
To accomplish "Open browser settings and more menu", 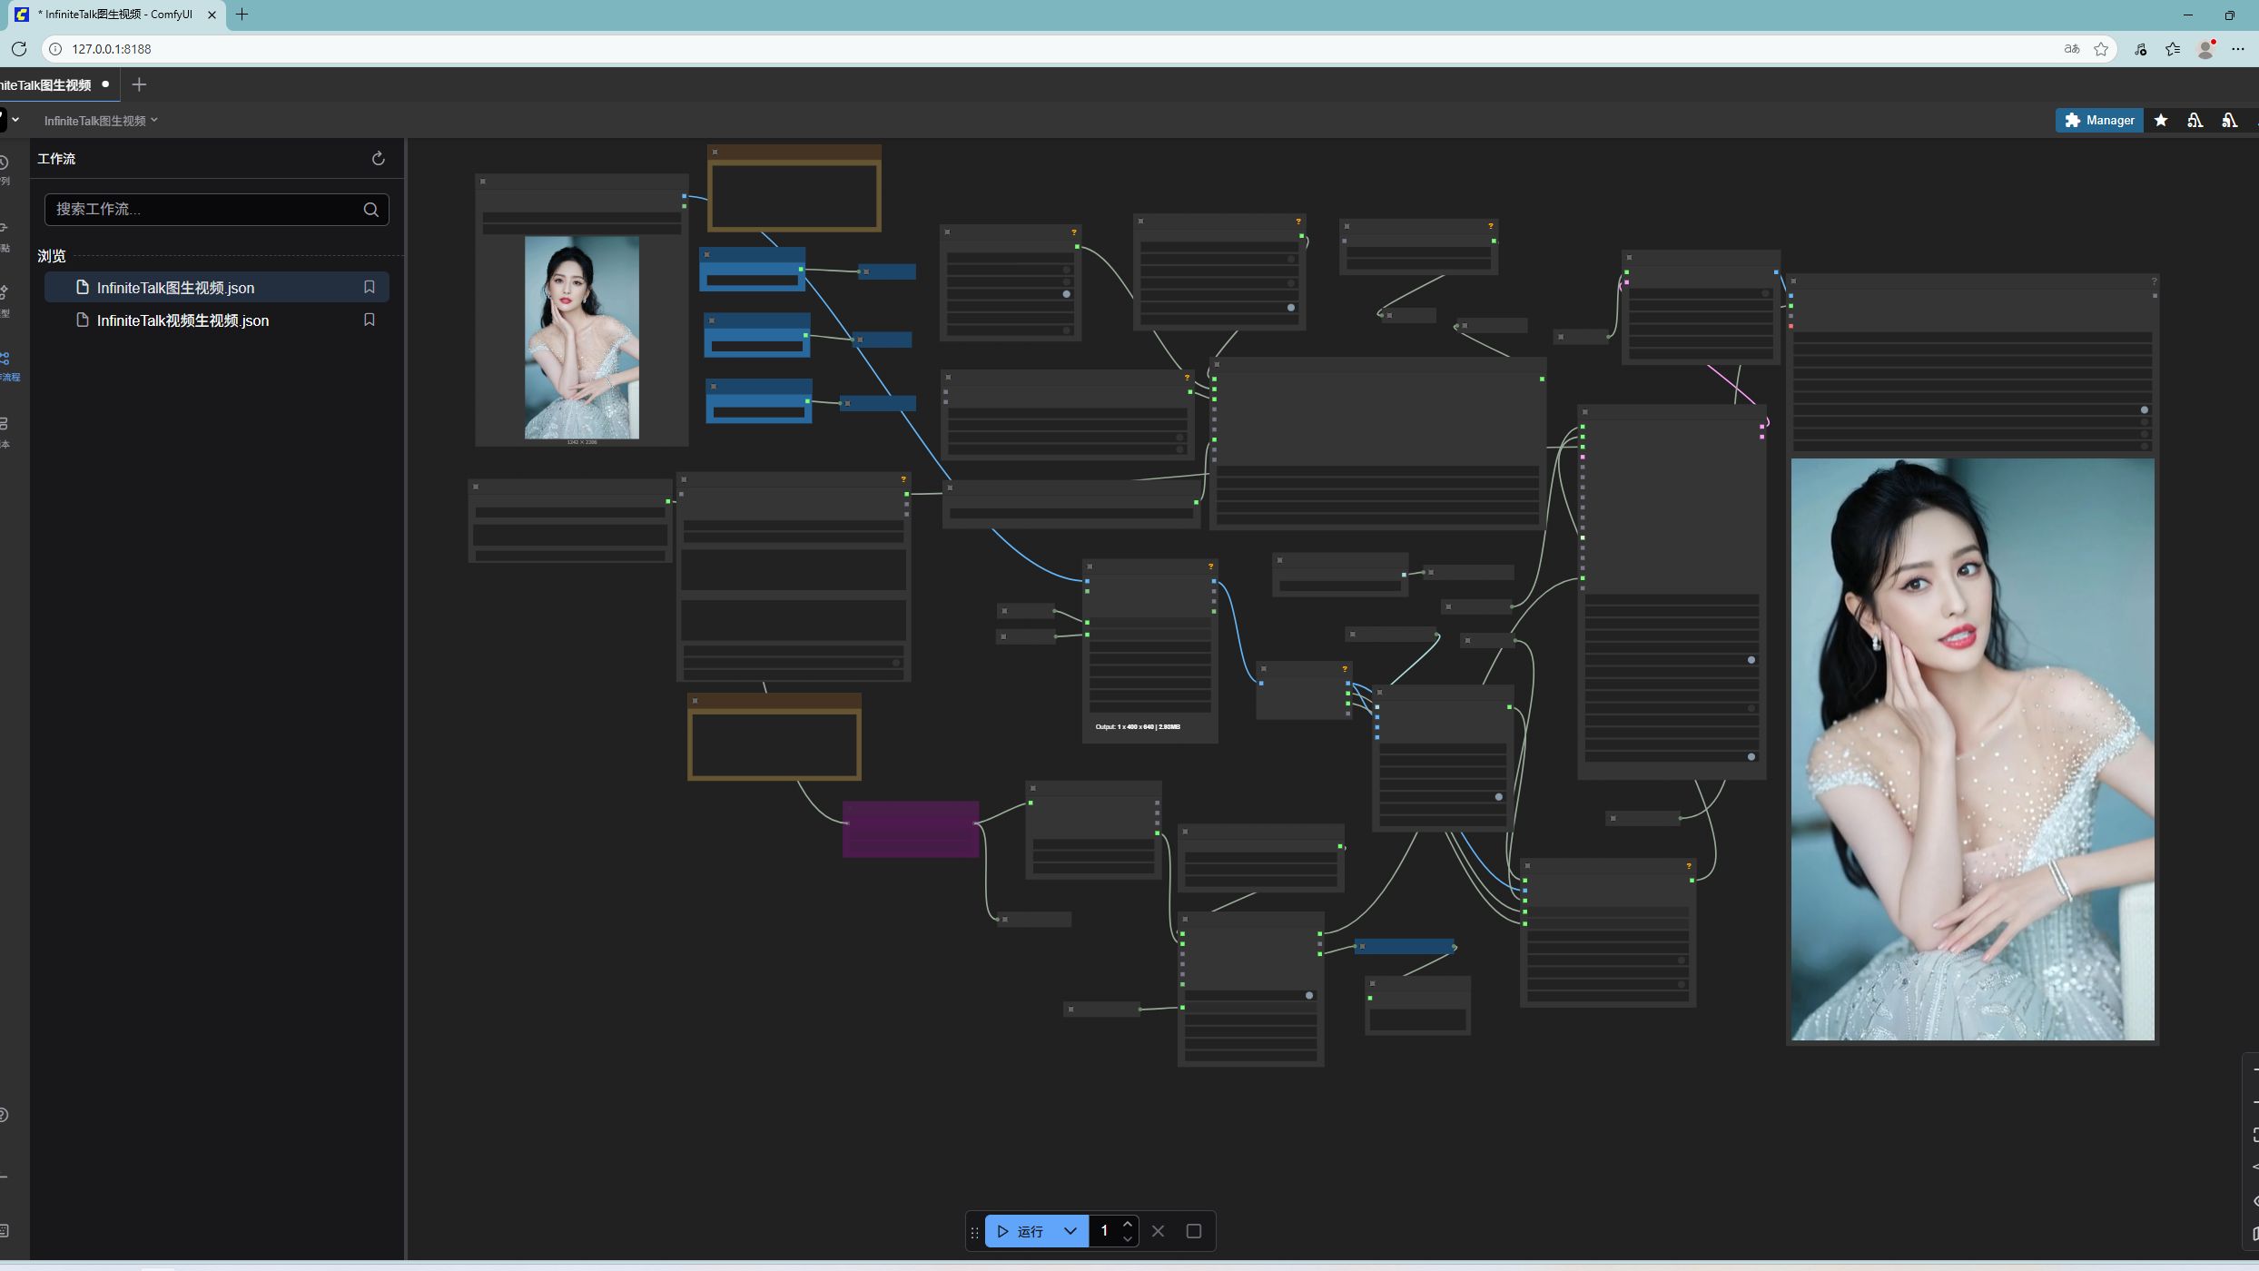I will click(x=2238, y=49).
